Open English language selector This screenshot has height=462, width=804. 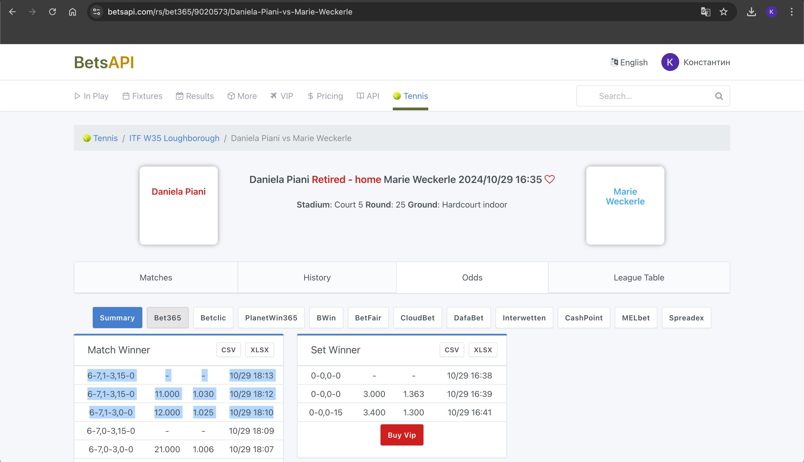pyautogui.click(x=629, y=62)
